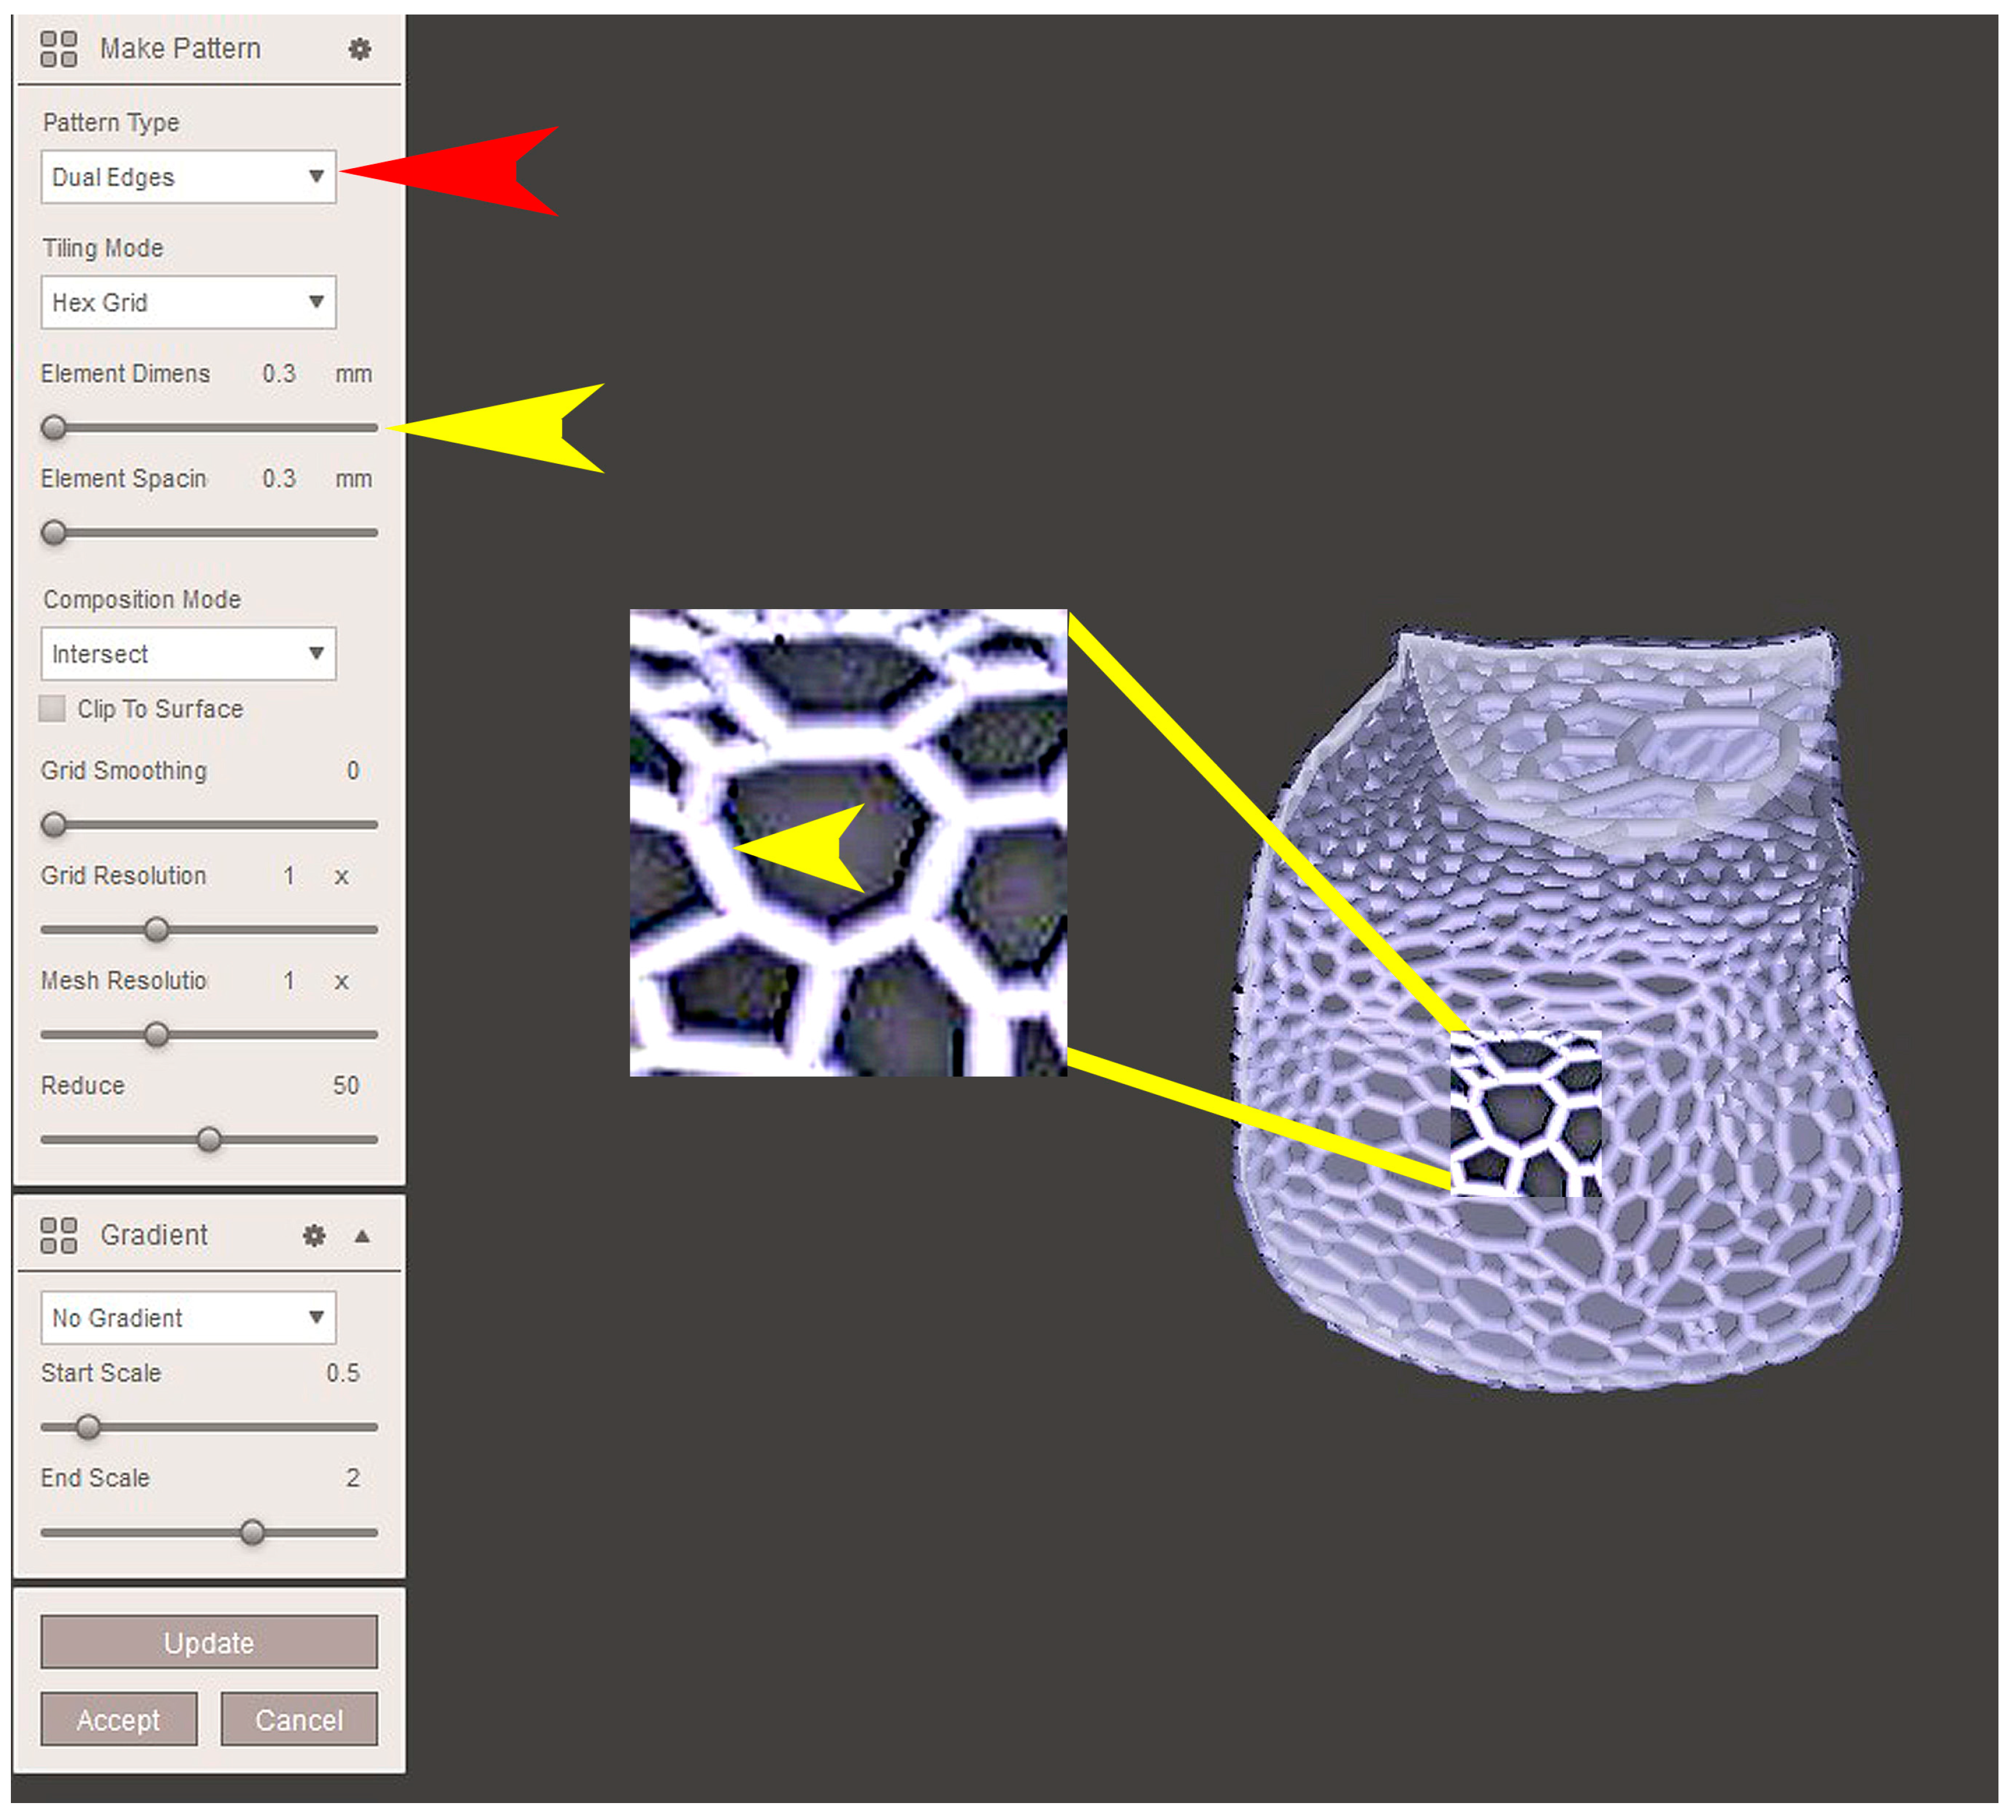Image resolution: width=2016 pixels, height=1820 pixels.
Task: Click the End Scale slider handle
Action: pyautogui.click(x=253, y=1533)
